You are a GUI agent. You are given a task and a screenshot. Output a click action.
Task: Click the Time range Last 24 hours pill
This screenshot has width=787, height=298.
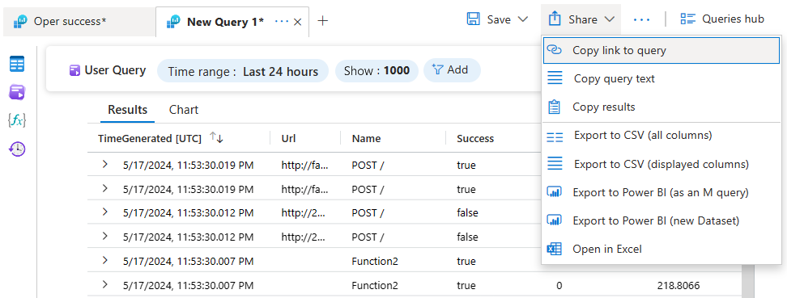(x=243, y=71)
